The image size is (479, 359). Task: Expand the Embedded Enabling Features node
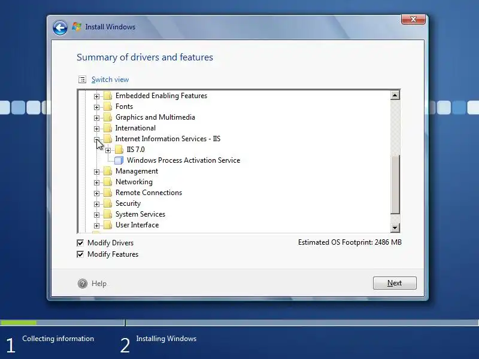(x=96, y=96)
